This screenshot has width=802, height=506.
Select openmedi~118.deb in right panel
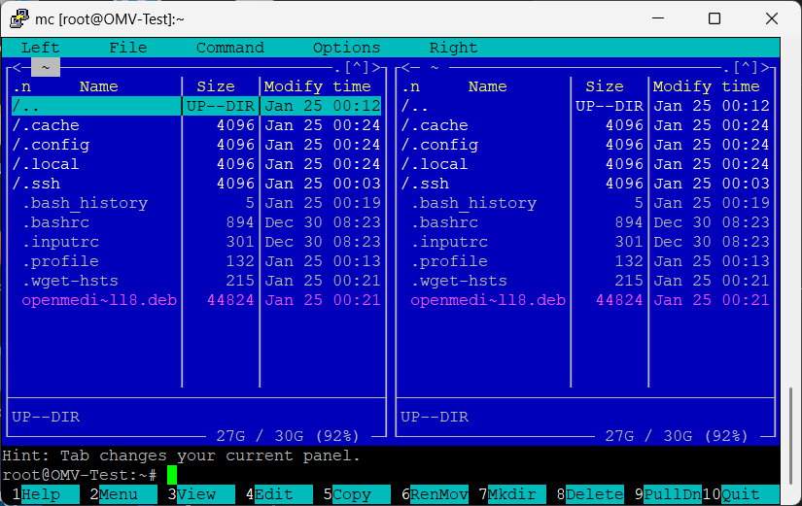(585, 300)
